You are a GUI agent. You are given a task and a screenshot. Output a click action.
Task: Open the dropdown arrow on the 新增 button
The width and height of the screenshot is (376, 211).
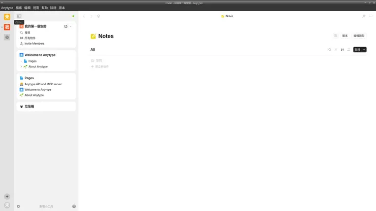tap(364, 50)
